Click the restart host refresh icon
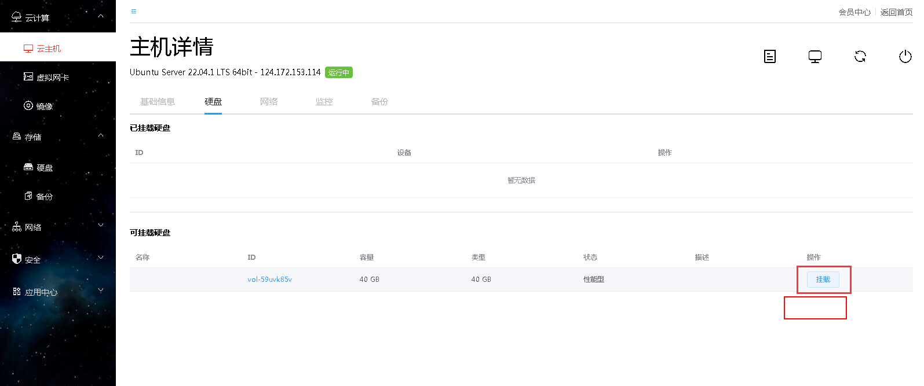Screen dimensions: 924x386 coord(860,56)
